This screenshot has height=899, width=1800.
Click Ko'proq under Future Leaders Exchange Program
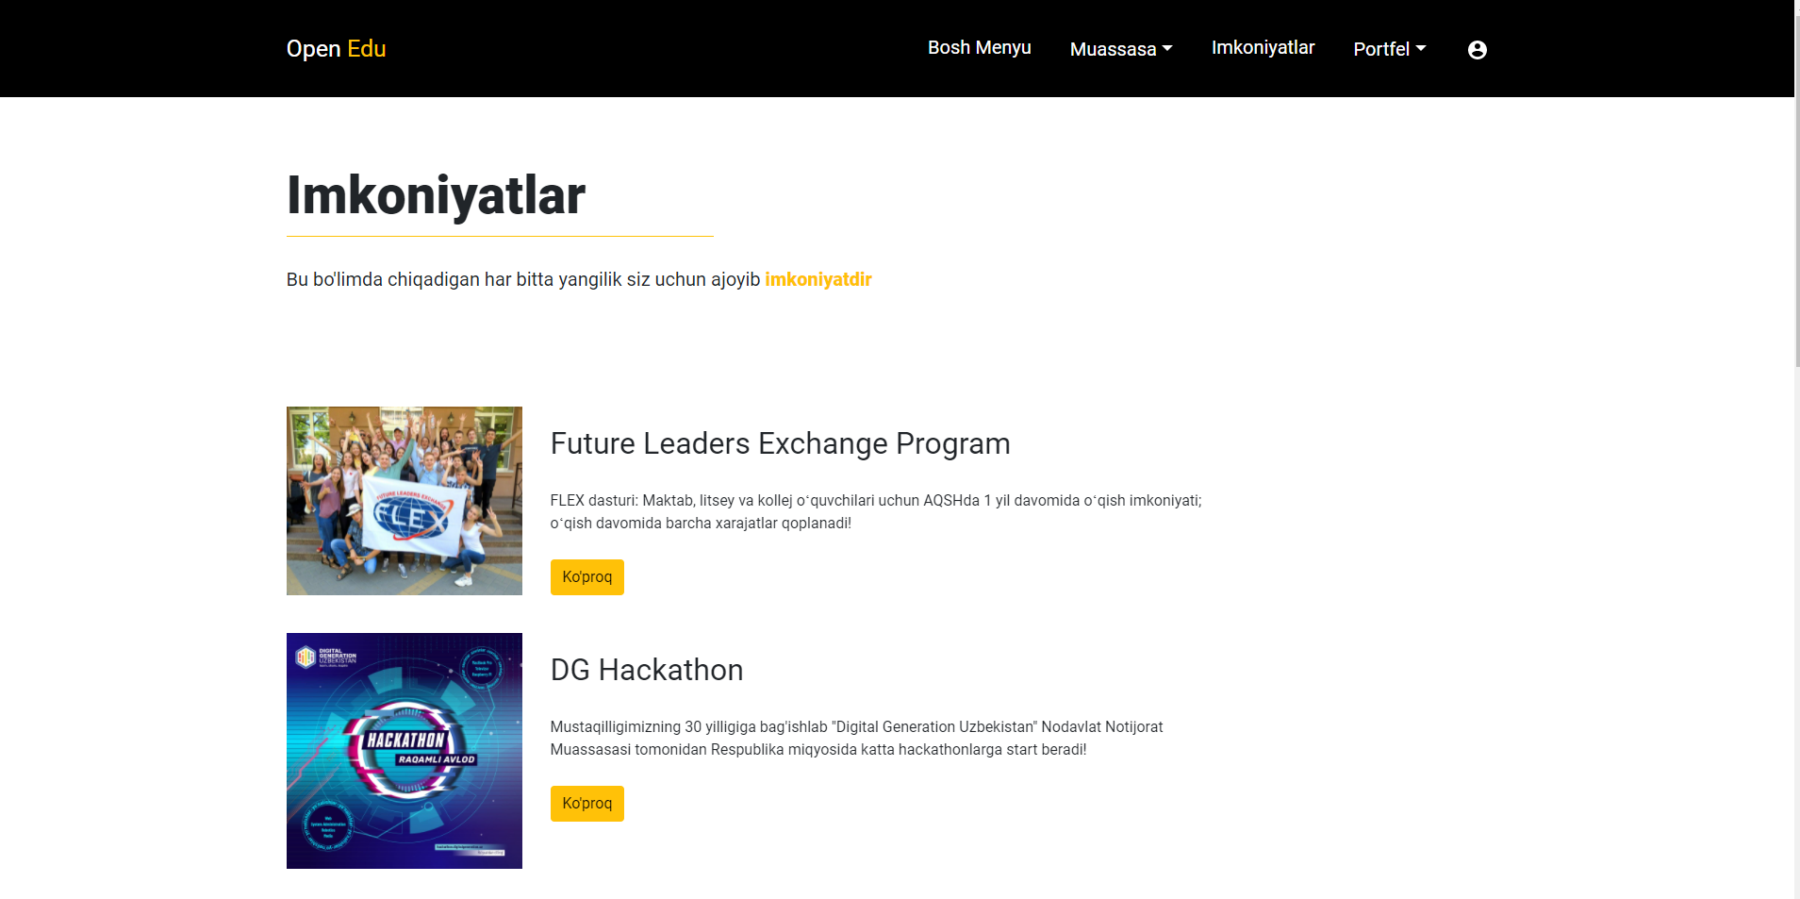pyautogui.click(x=586, y=576)
